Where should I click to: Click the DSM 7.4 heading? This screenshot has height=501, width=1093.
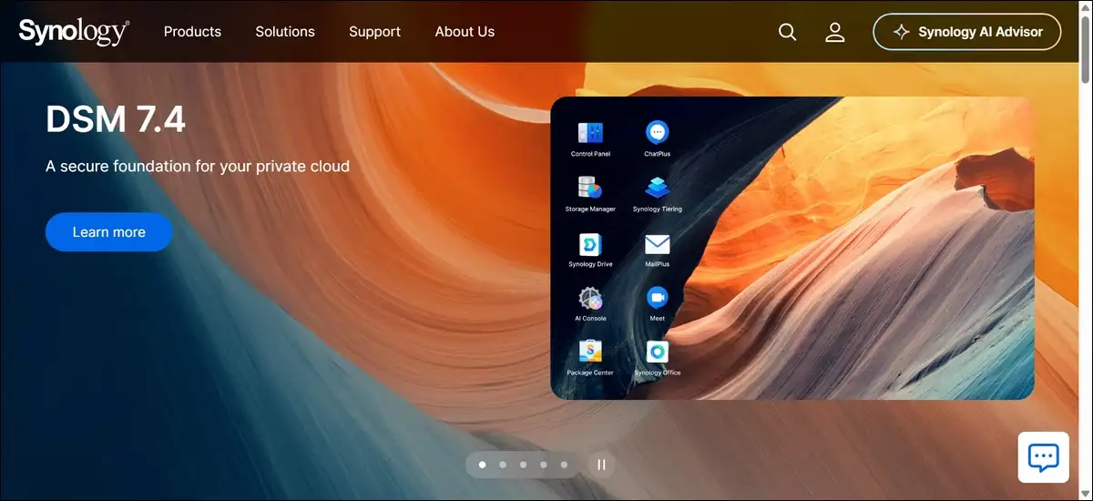[116, 118]
